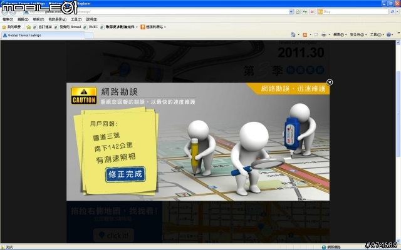
Task: Open the 編輯(E) menu
Action: click(x=23, y=19)
